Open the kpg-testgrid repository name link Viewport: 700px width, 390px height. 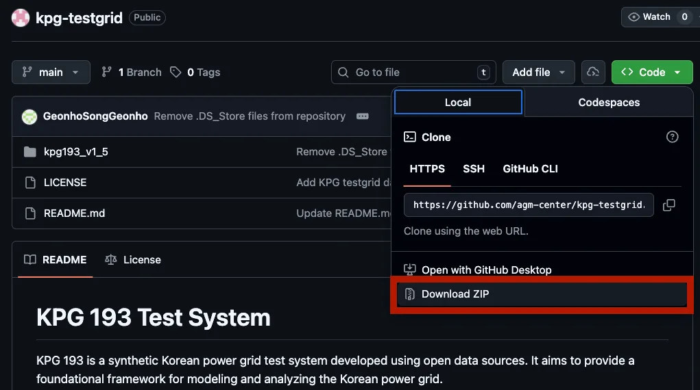coord(79,18)
